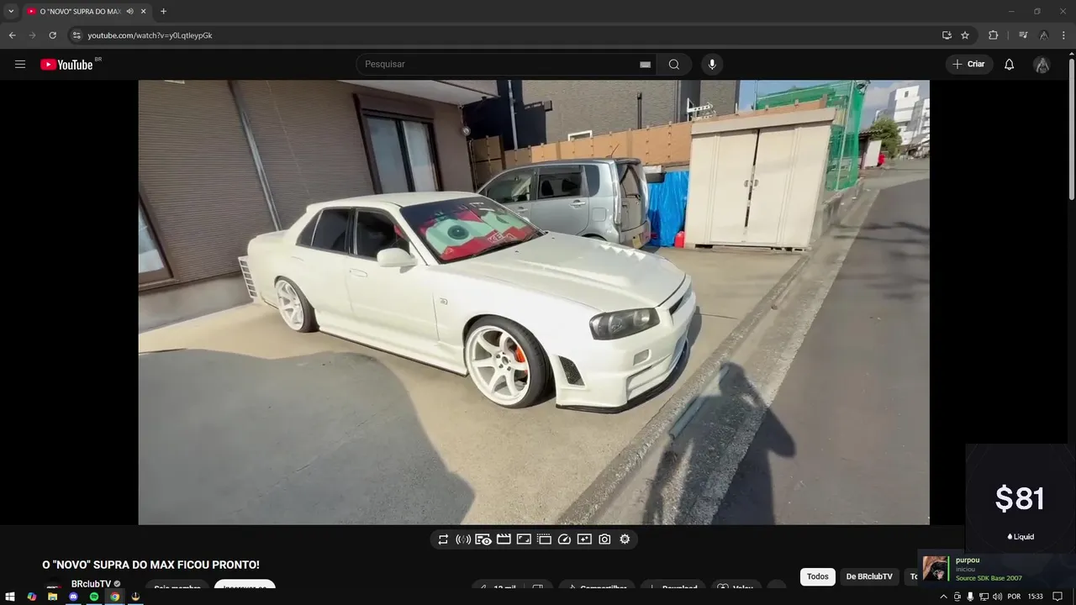Open File Explorer from the taskbar
This screenshot has width=1076, height=605.
[x=52, y=597]
